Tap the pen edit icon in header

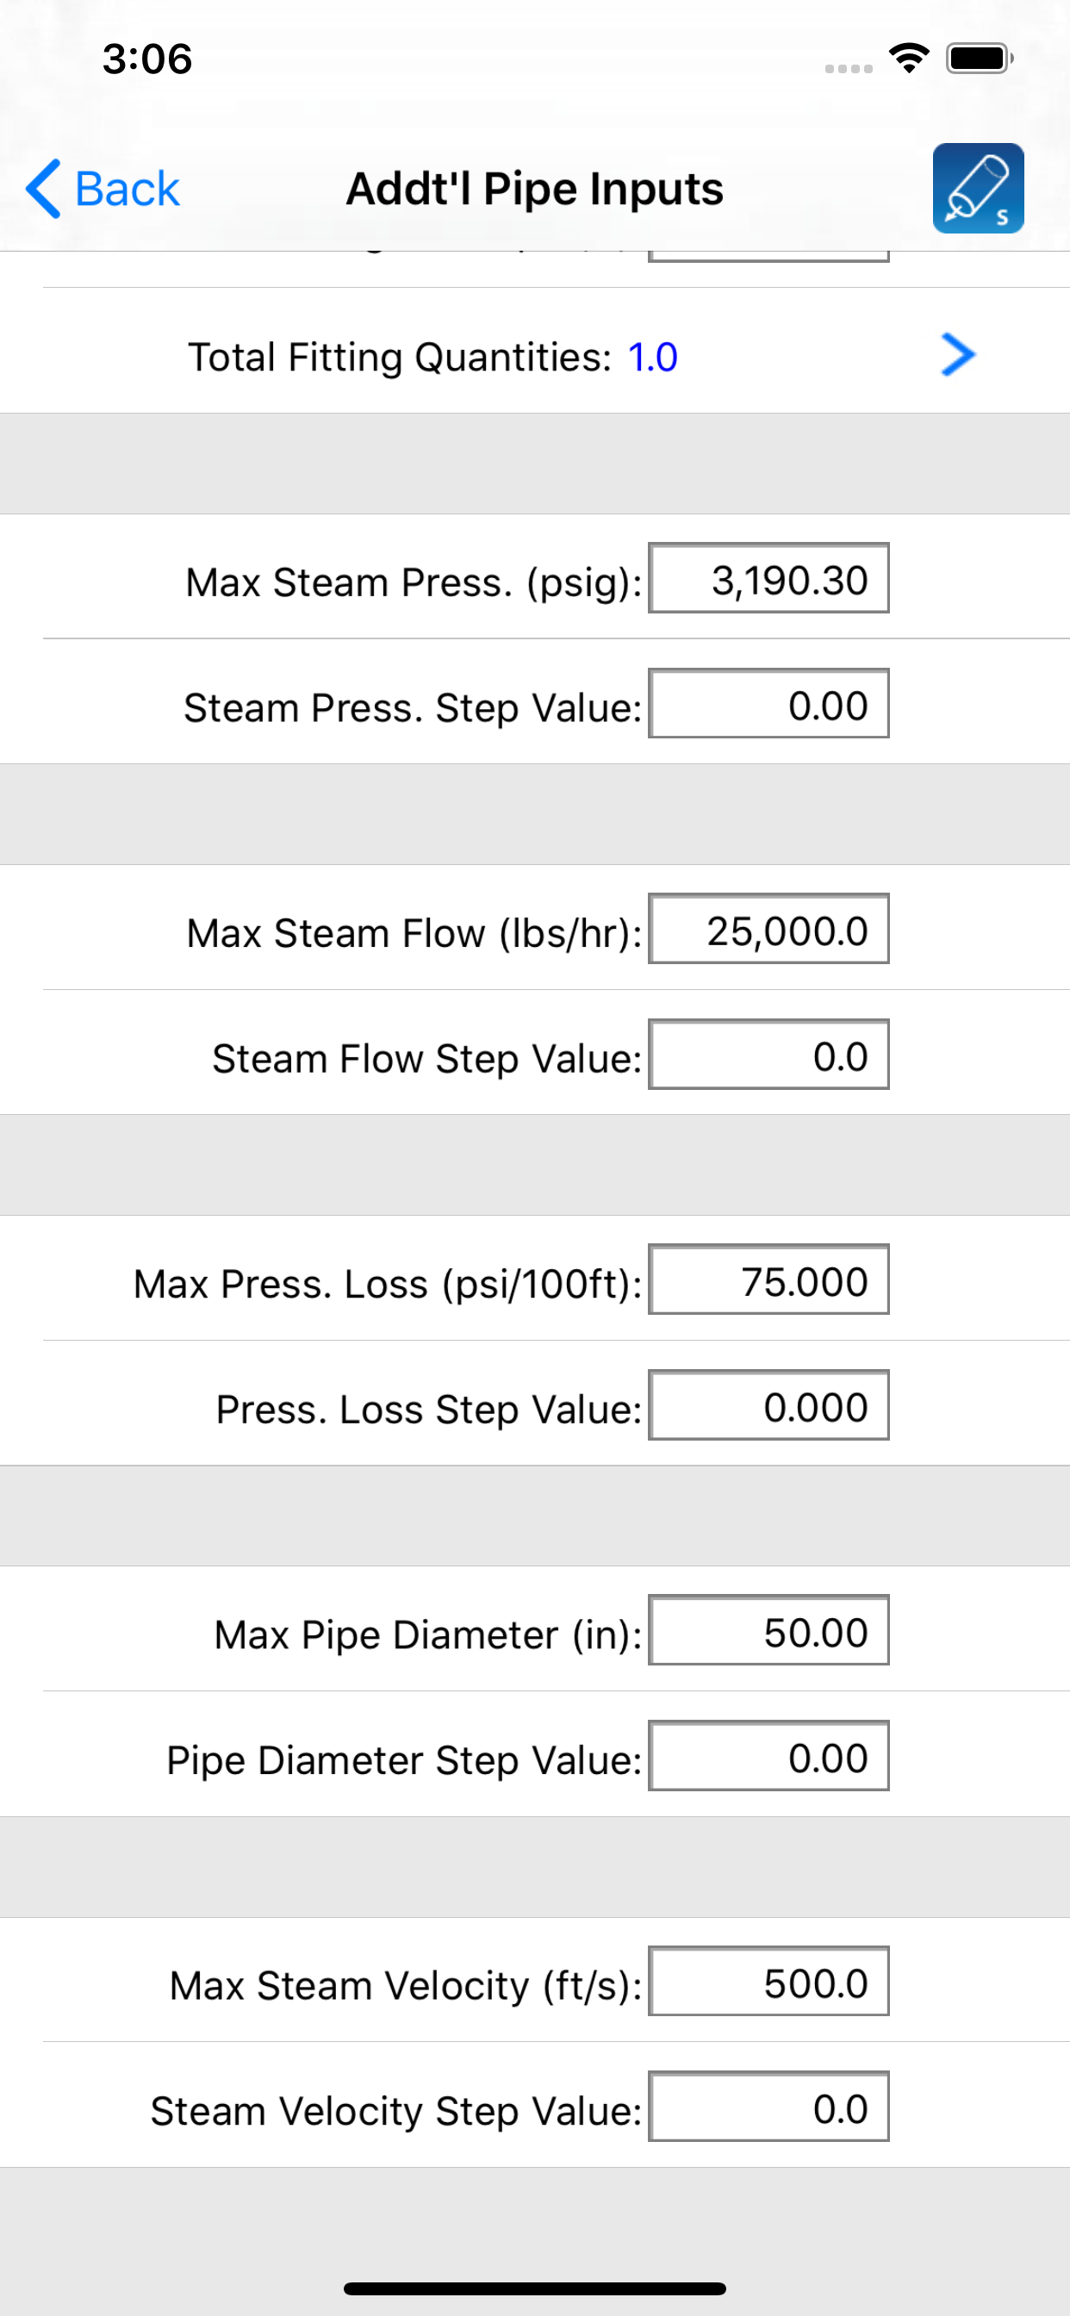(977, 188)
